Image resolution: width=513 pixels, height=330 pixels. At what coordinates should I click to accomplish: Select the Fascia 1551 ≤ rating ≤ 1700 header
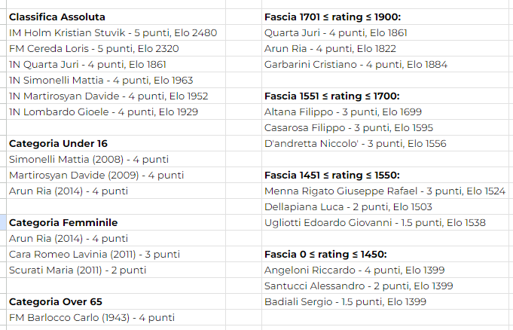(386, 96)
